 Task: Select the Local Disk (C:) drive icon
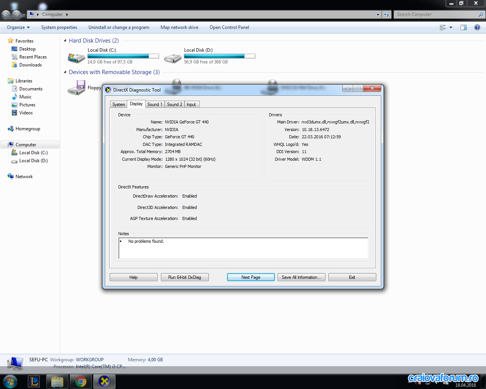76,58
